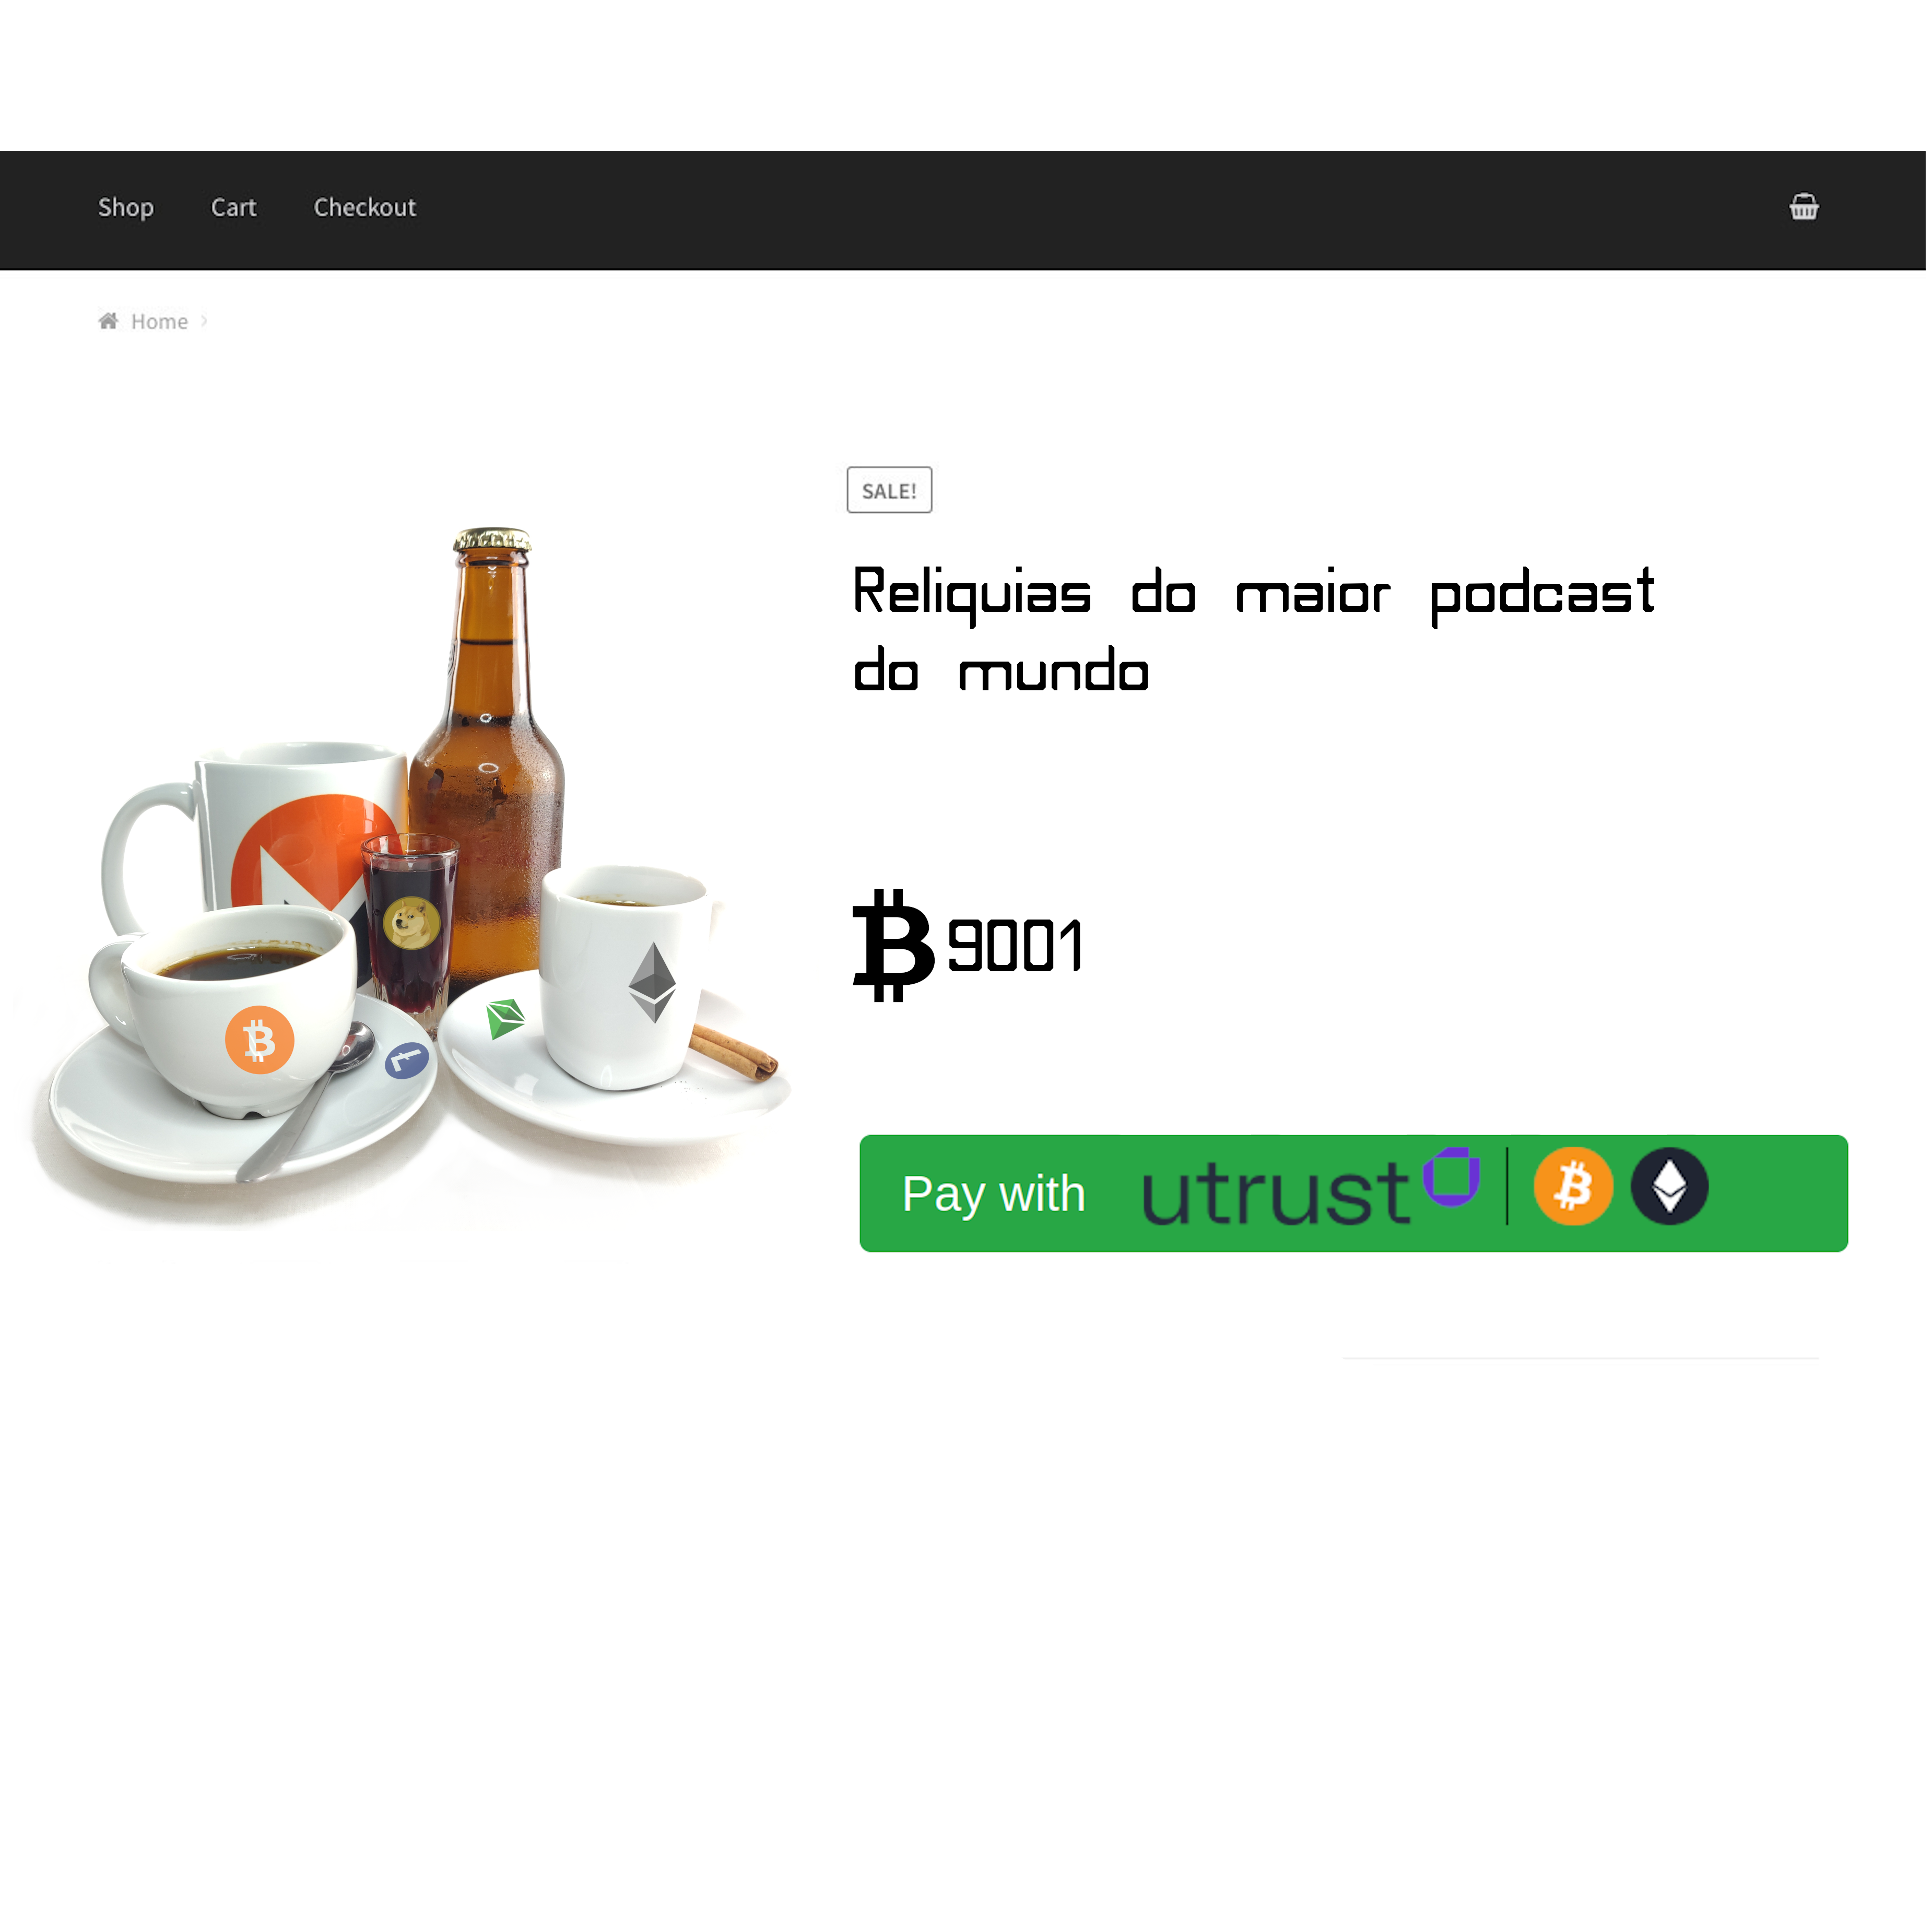This screenshot has height=1932, width=1932.
Task: Click the Pay with utrust button
Action: [1353, 1193]
